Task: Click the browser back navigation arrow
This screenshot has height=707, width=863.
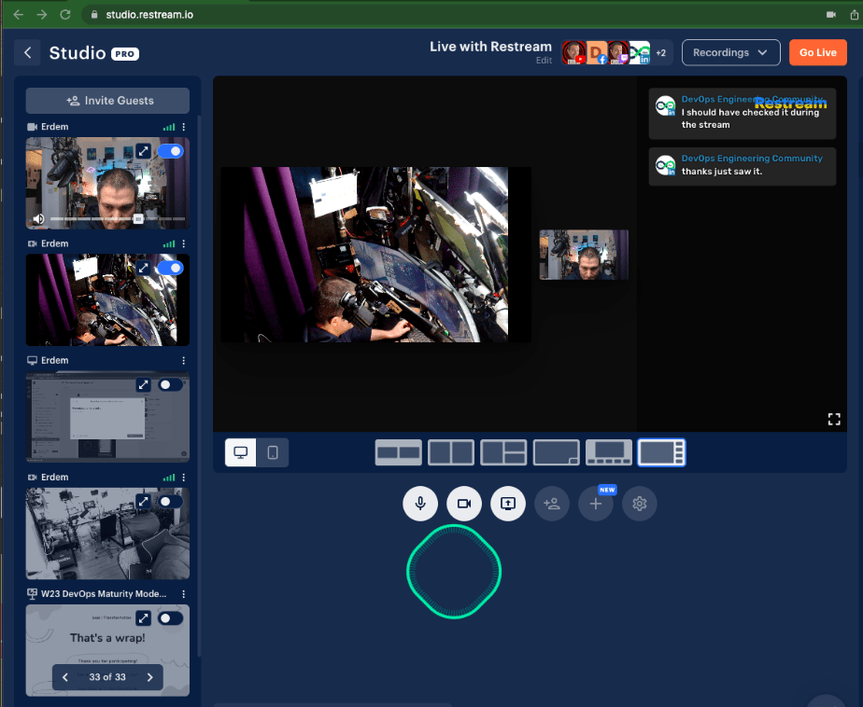Action: [18, 15]
